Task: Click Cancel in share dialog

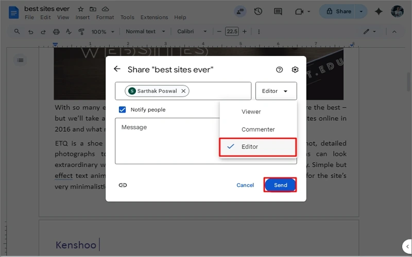Action: pos(245,185)
